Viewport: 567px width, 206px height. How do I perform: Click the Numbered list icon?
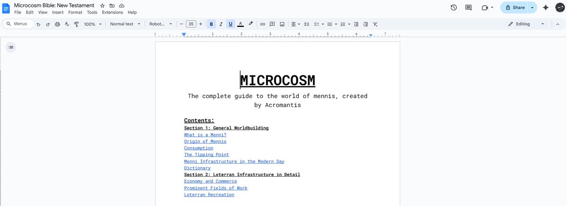(343, 24)
